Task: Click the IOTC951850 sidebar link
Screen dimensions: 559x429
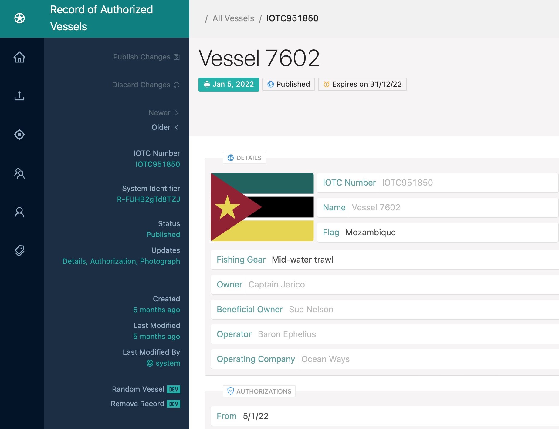Action: 158,164
